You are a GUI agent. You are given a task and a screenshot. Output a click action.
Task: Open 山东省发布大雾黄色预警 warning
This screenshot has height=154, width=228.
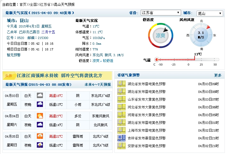tap(147, 100)
